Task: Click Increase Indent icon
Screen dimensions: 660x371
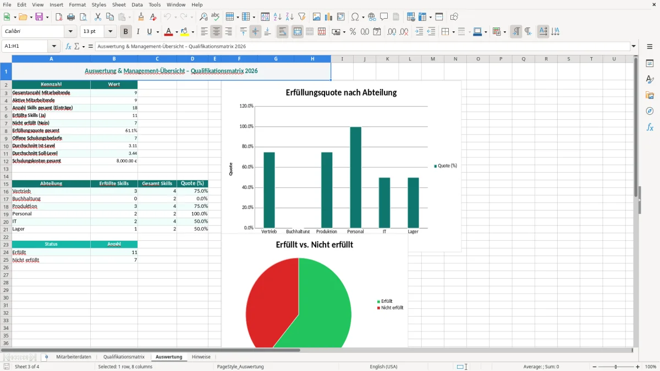Action: pyautogui.click(x=419, y=32)
